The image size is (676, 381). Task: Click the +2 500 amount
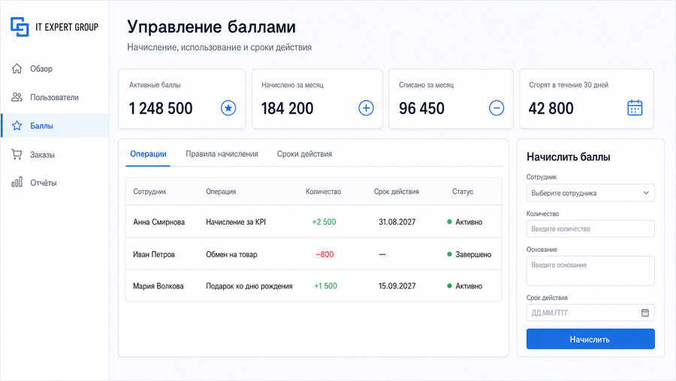[324, 222]
